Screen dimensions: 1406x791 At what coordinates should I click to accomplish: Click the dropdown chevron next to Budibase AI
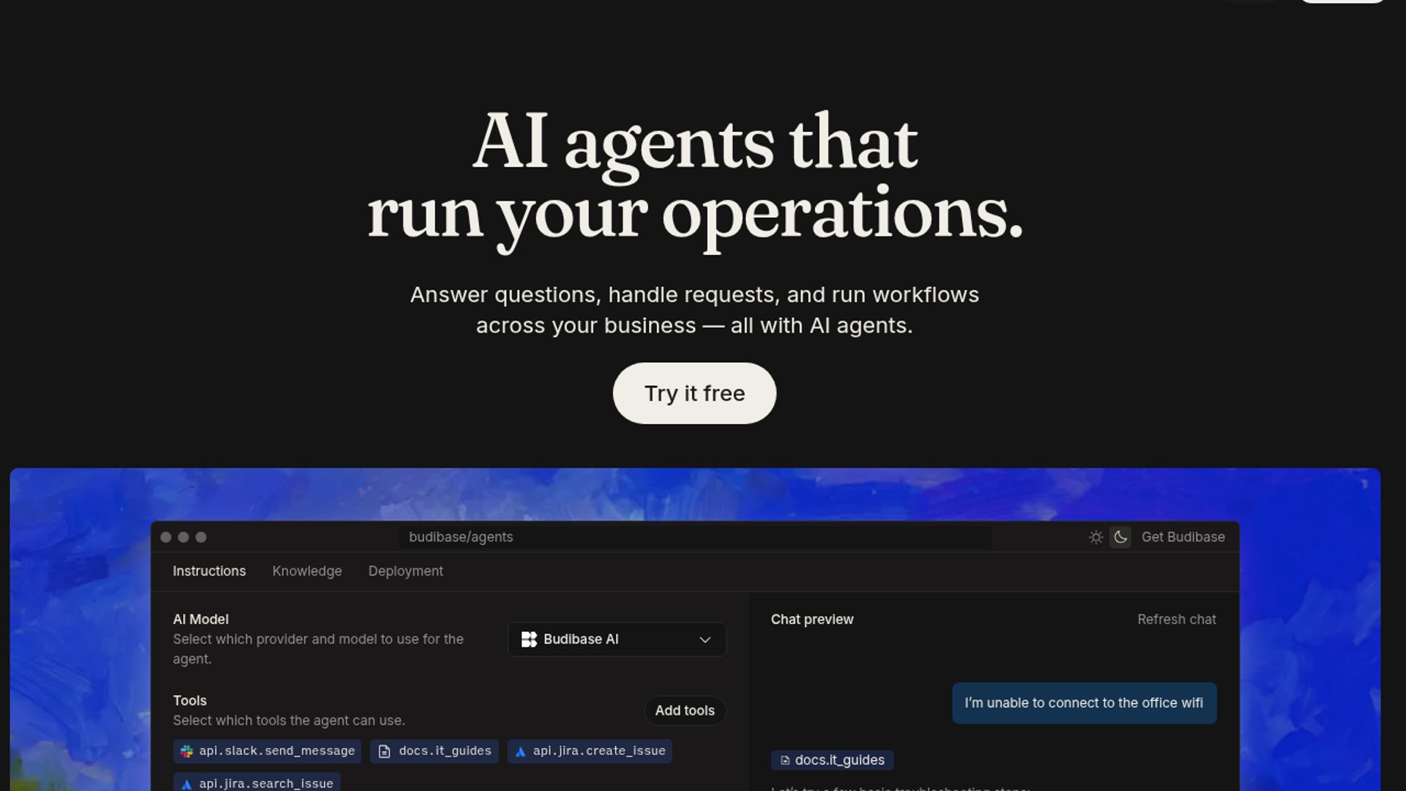[705, 640]
